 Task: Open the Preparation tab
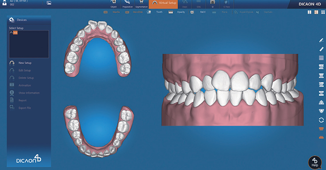click(128, 4)
